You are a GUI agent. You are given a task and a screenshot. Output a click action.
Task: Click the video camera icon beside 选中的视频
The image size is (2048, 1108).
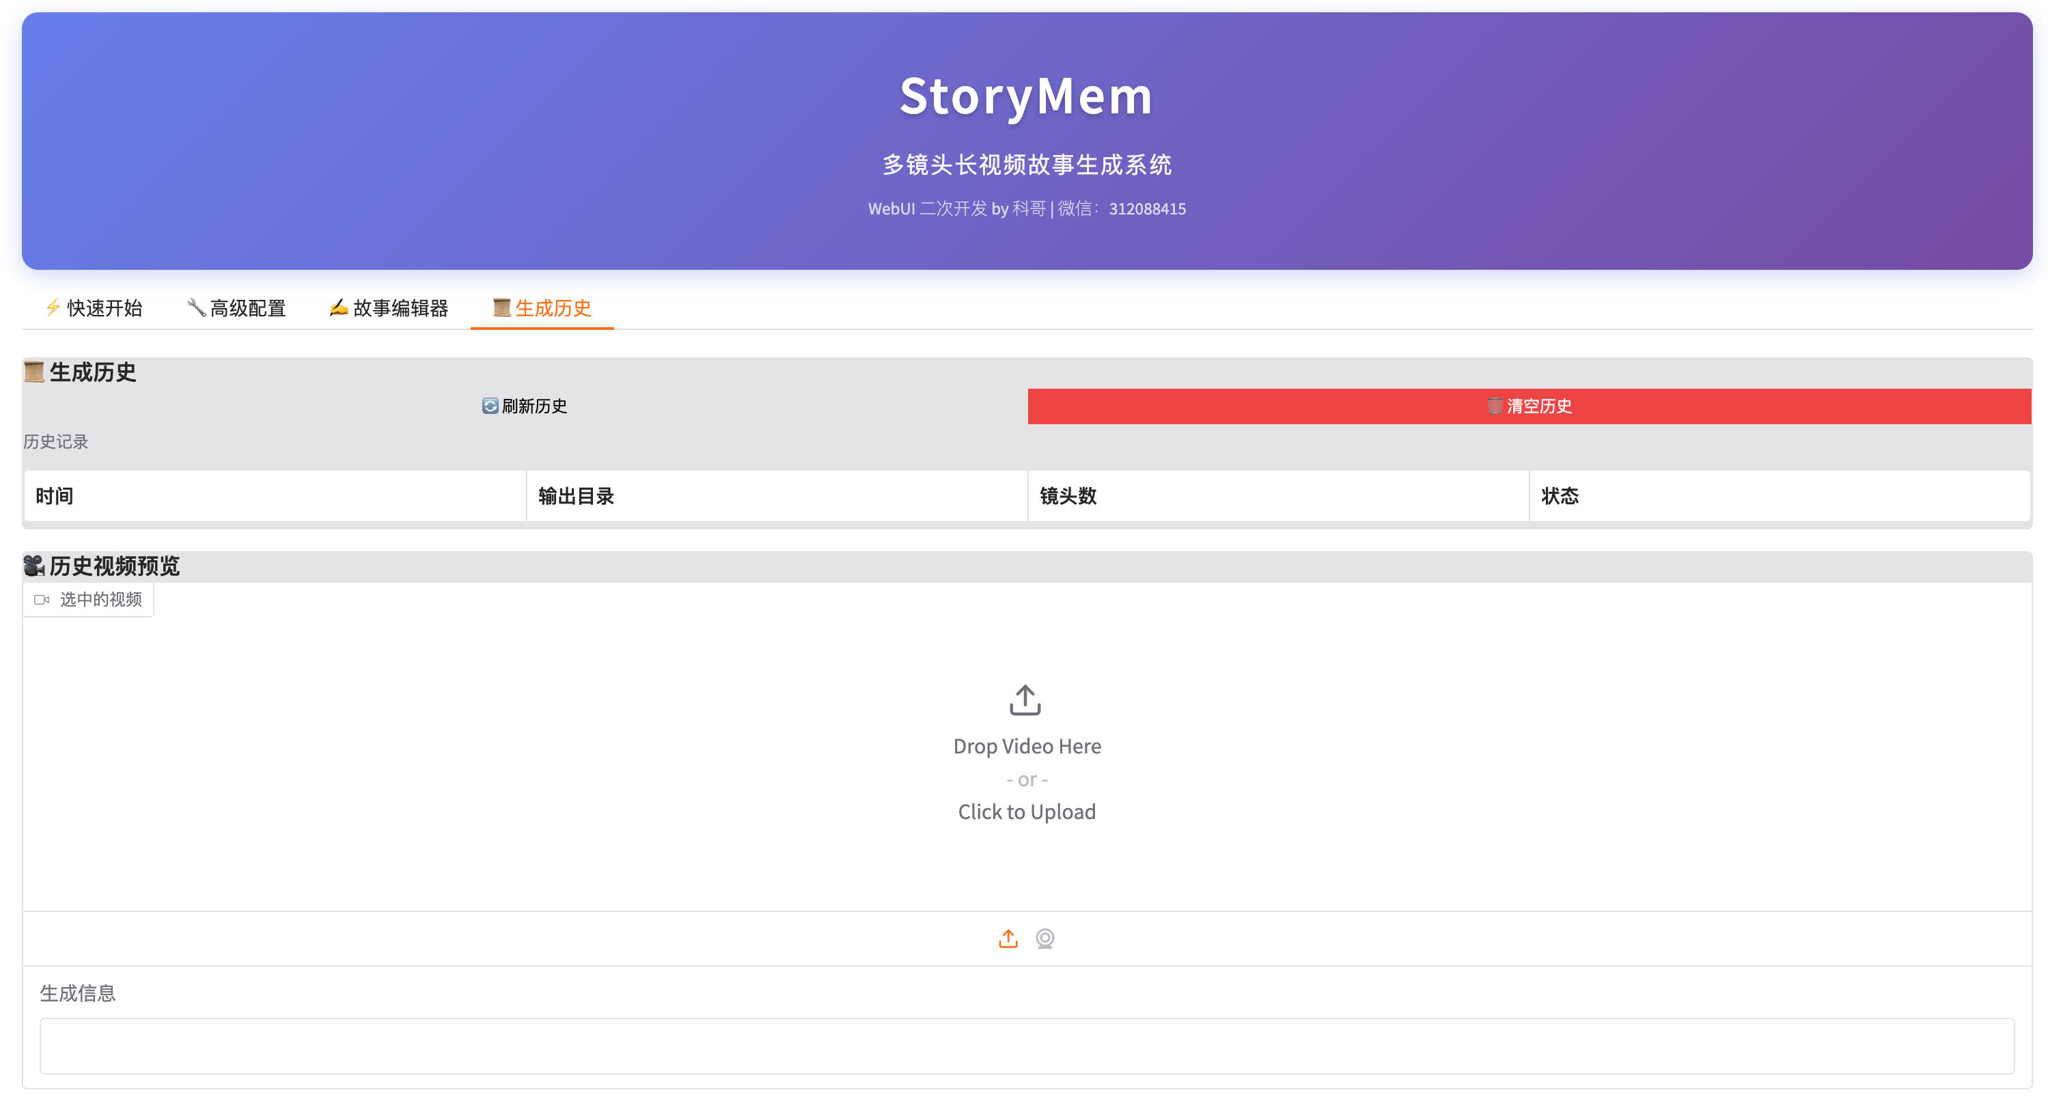click(x=42, y=600)
